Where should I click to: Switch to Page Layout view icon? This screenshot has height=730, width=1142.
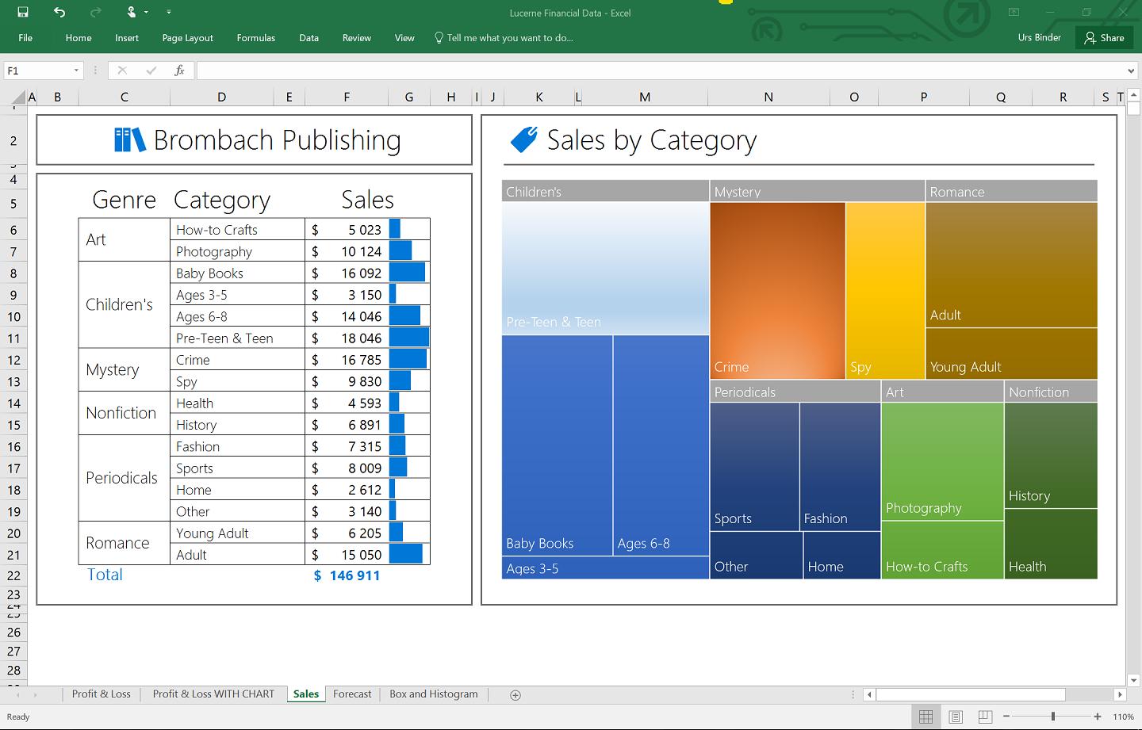click(x=956, y=717)
